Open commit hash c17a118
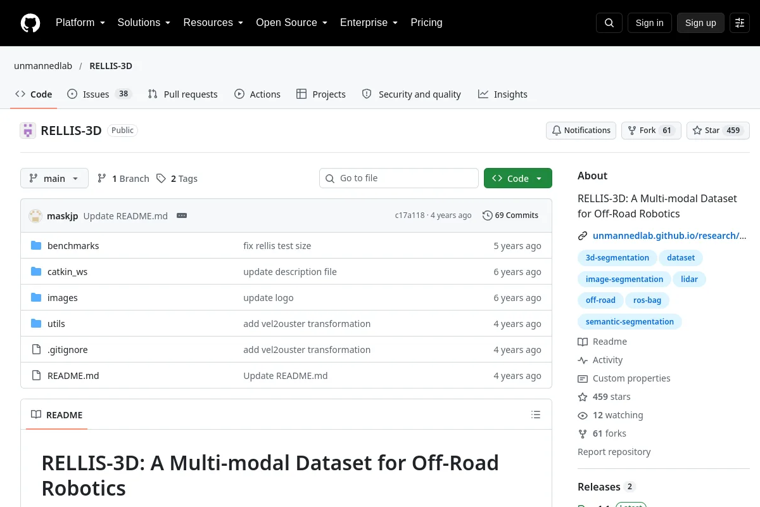 [410, 215]
